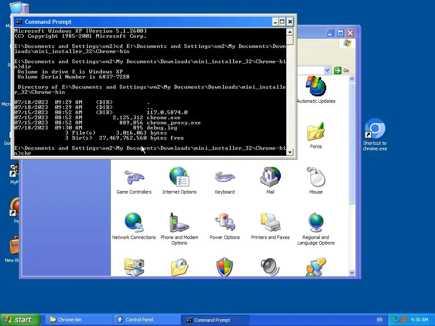The image size is (435, 326).
Task: Open Automatic Updates in Control Panel
Action: click(316, 90)
